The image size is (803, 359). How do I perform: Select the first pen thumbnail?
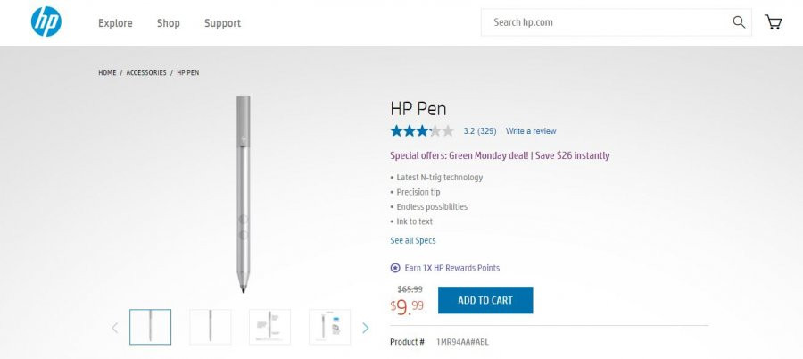tap(150, 327)
